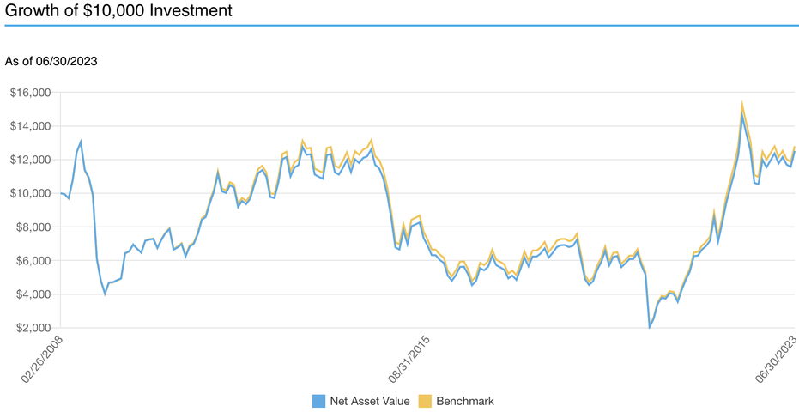
Task: Click the $12,000 y-axis label
Action: tap(30, 160)
